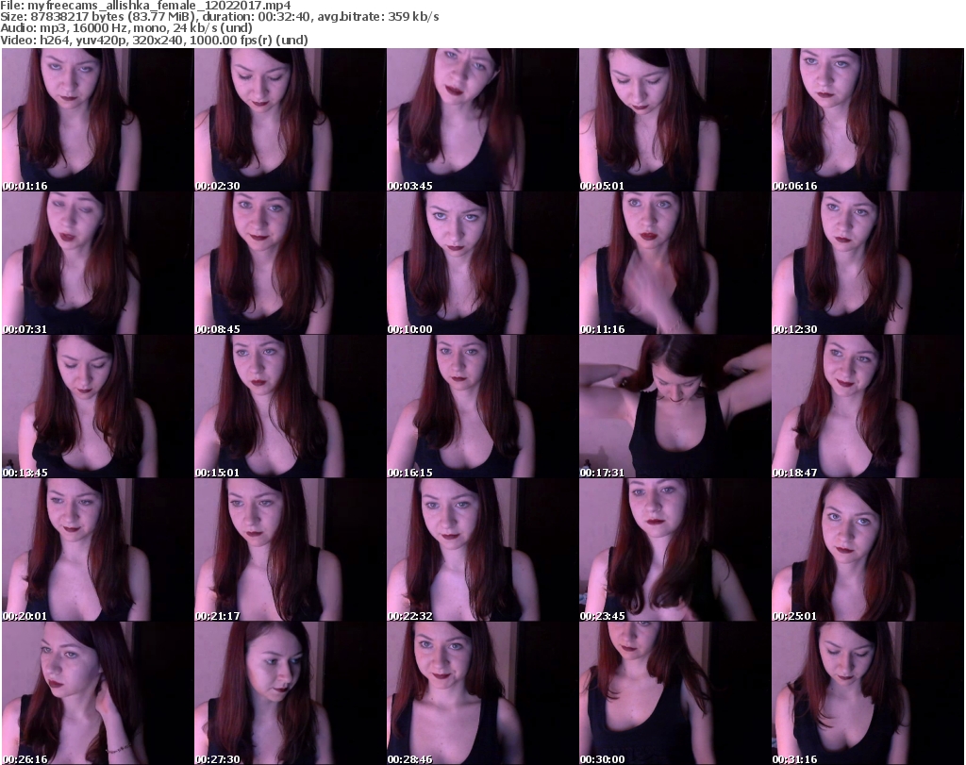Select the frame timestamped 00:22:32
Viewport: 966px width, 765px height.
coord(482,550)
